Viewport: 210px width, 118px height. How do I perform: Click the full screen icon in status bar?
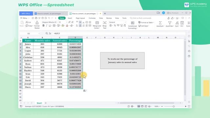pyautogui.click(x=189, y=106)
